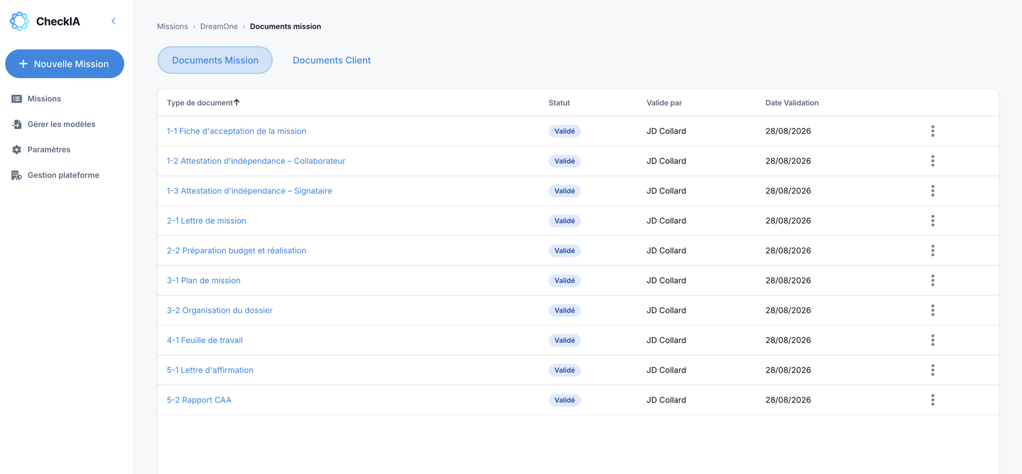Open more options for Préparation budget row
The height and width of the screenshot is (474, 1022).
932,251
